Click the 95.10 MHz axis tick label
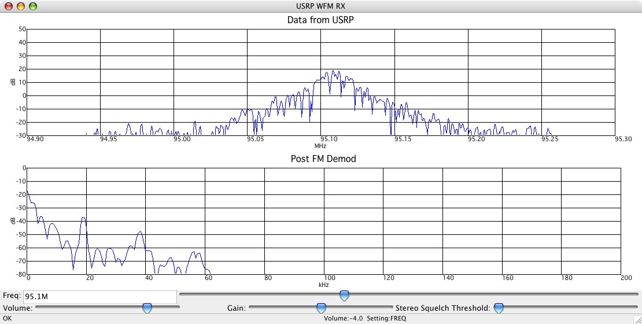642x324 pixels. pos(329,139)
